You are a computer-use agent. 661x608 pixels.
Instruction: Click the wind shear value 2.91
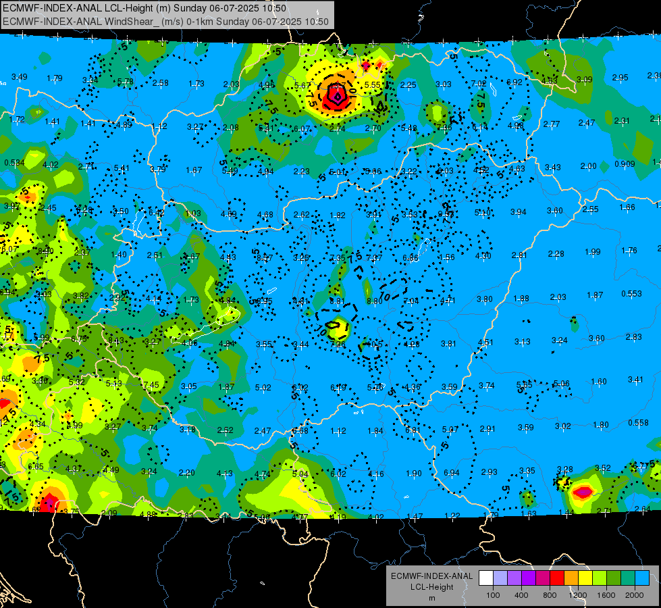487,429
